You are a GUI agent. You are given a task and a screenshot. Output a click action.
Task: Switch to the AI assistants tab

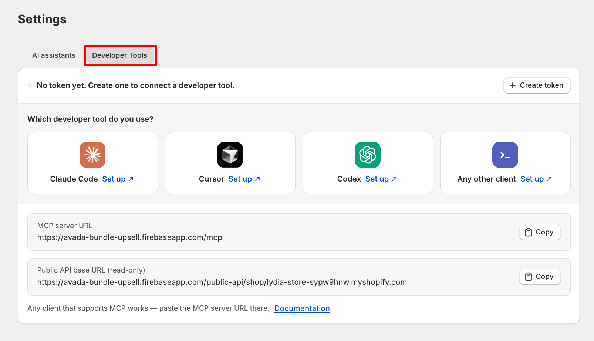coord(54,55)
